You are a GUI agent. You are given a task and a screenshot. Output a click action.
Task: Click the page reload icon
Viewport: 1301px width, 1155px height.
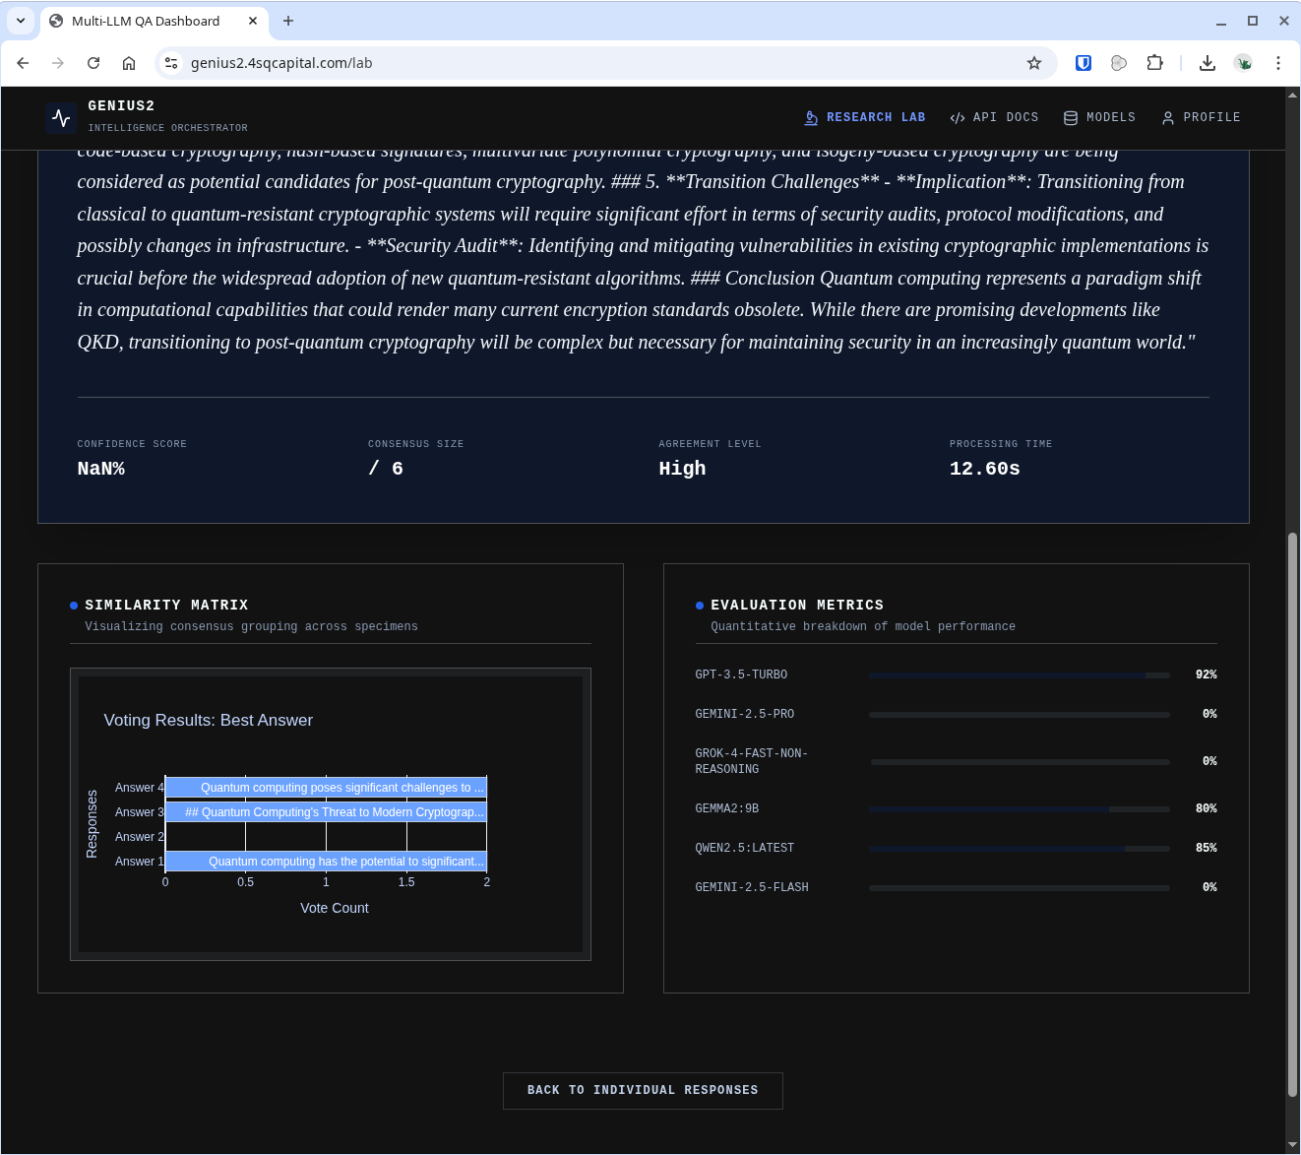(93, 62)
